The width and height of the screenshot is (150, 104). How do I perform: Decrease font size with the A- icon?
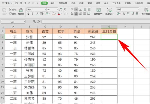tap(65, 10)
